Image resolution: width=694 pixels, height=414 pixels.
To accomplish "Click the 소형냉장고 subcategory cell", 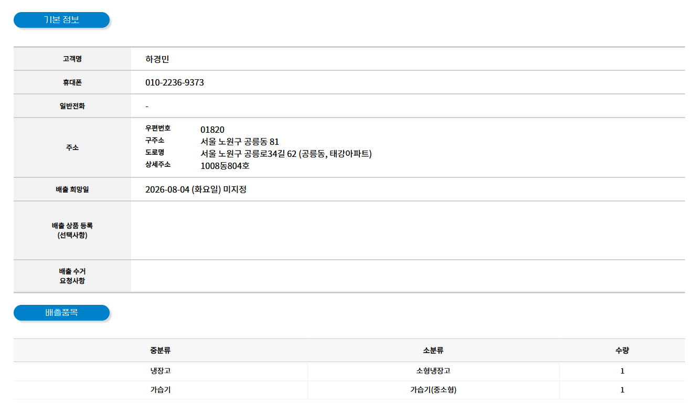I will click(x=433, y=371).
